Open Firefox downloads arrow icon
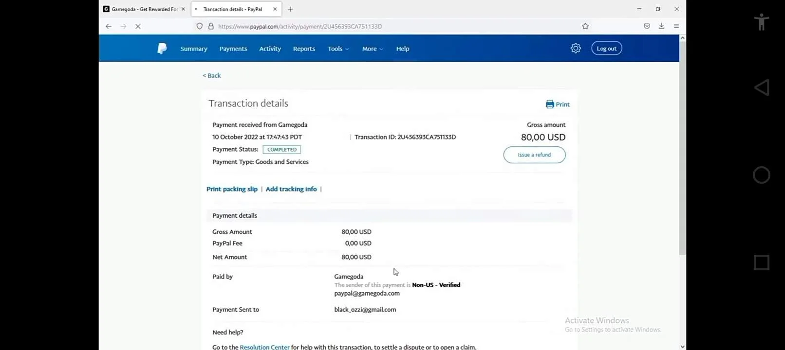785x350 pixels. point(661,26)
